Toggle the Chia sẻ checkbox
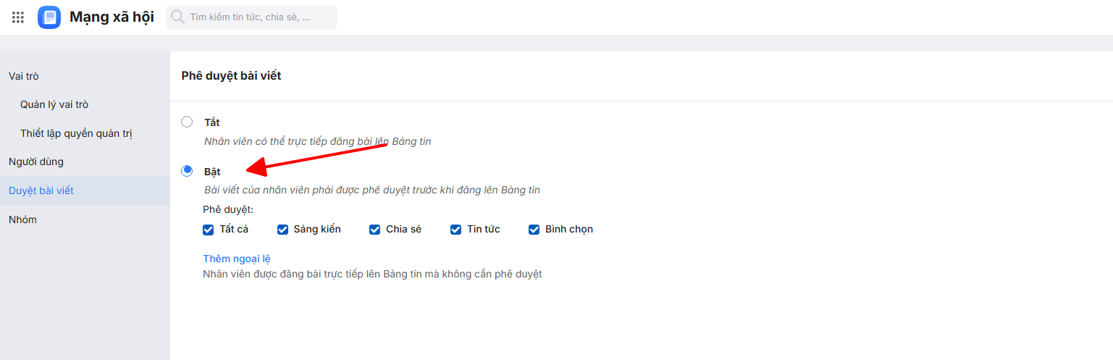 coord(375,230)
